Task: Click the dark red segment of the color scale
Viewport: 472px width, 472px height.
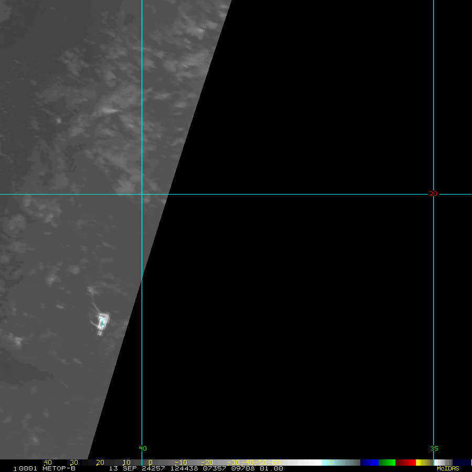Action: 405,463
